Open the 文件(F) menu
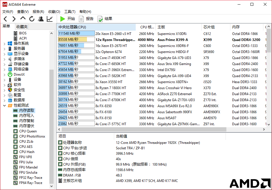Viewport: 272px width, 190px height. point(8,11)
